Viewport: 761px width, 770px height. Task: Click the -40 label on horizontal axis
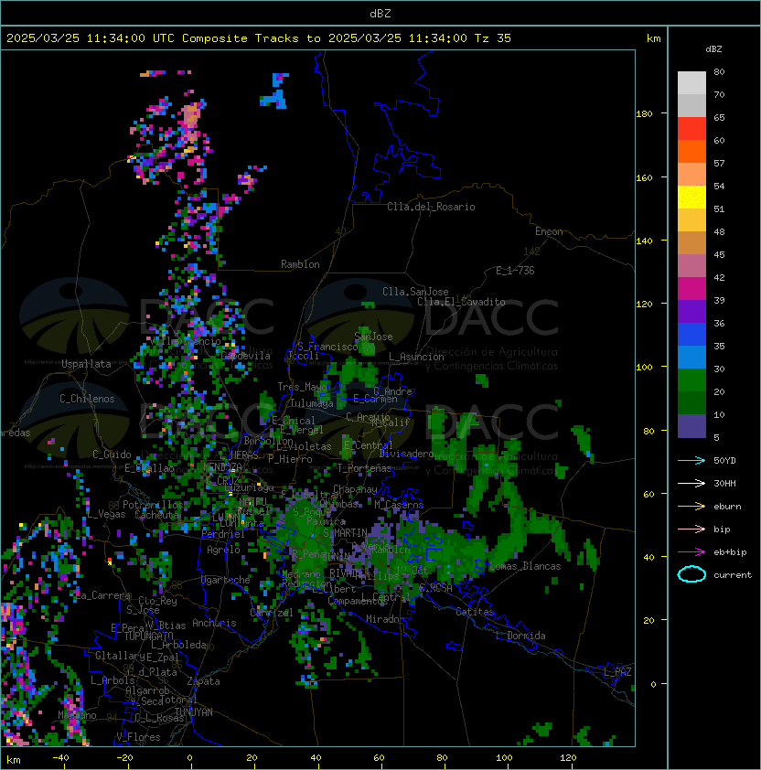[x=60, y=758]
